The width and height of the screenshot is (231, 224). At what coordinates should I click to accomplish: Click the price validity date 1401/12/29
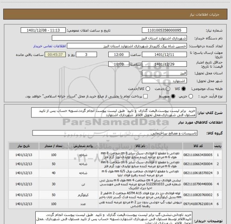(x=164, y=64)
